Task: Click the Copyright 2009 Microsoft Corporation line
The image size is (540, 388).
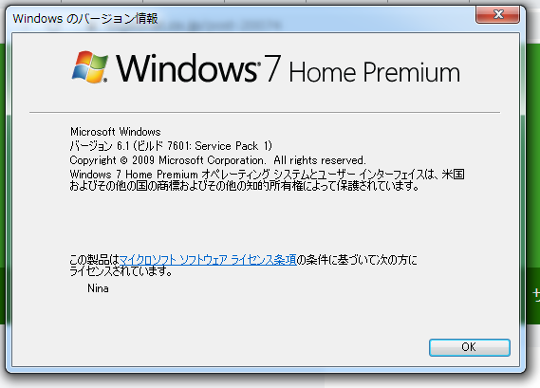Action: tap(217, 160)
